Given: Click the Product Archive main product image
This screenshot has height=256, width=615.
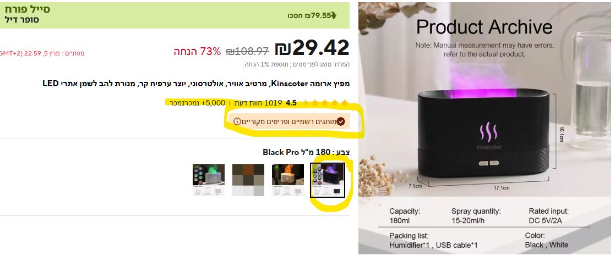Looking at the screenshot, I should [x=485, y=128].
